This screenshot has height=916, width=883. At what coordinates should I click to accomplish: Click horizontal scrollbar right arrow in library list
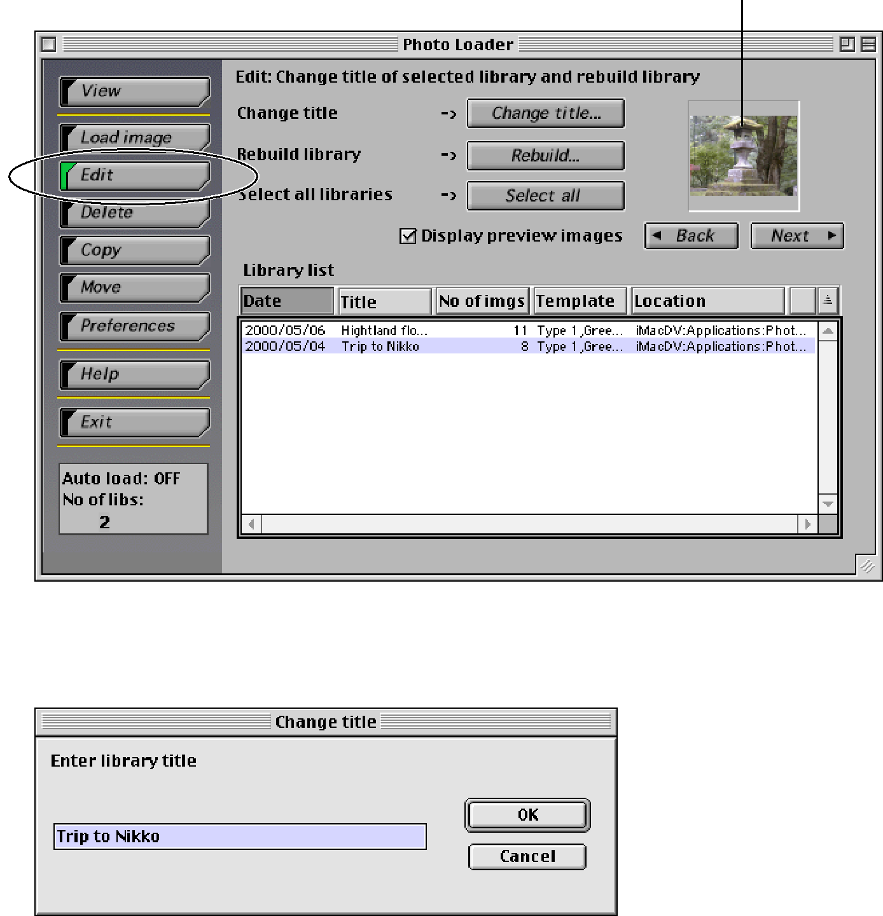(808, 524)
